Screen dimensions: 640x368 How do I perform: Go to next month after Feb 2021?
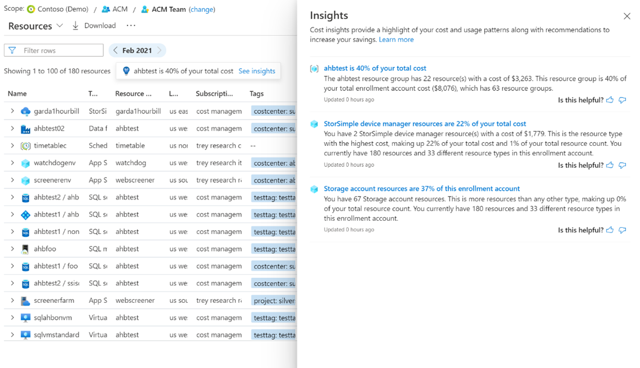pyautogui.click(x=160, y=50)
